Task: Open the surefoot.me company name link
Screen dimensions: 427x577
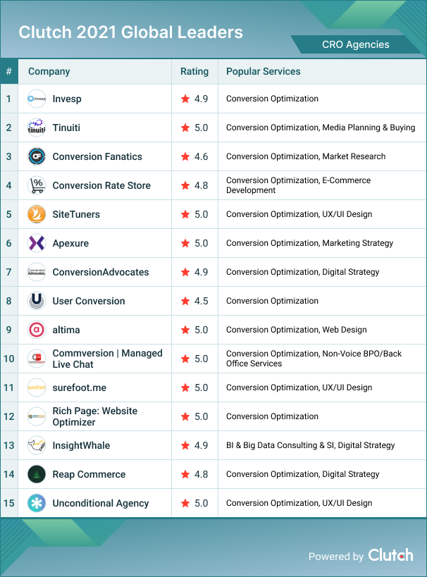Action: tap(79, 387)
